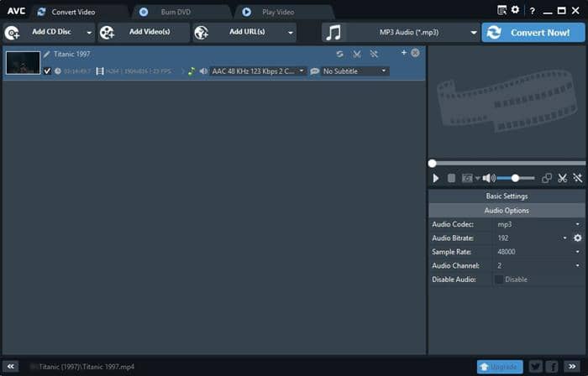Uncheck the Titanic 1997 file checkbox
Image resolution: width=588 pixels, height=376 pixels.
pos(48,71)
